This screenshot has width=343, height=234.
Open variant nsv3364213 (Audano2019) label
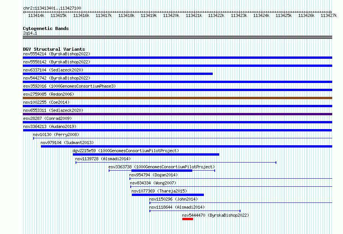[50, 126]
